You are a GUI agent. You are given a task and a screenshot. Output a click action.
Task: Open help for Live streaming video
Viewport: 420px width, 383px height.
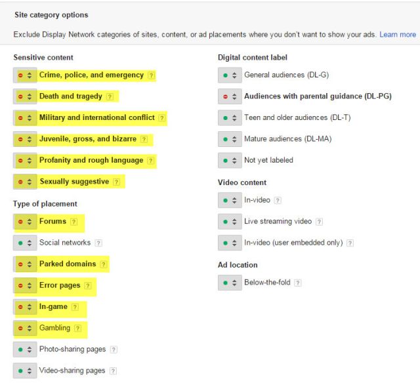point(319,222)
